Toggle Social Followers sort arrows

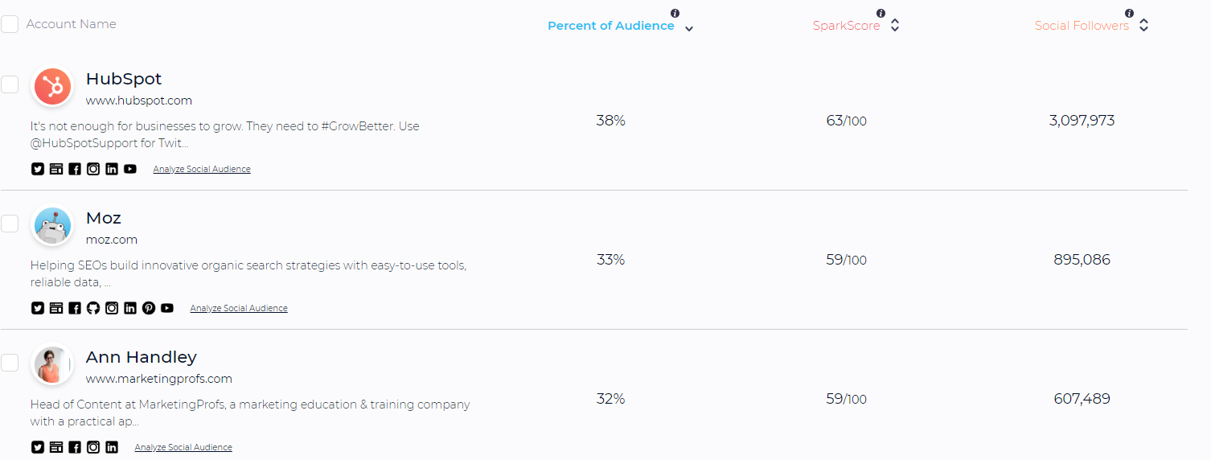[1143, 26]
